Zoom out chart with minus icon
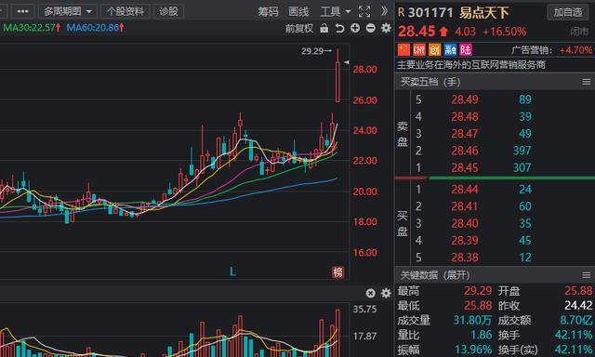Screen dimensions: 595x357 click(x=371, y=28)
